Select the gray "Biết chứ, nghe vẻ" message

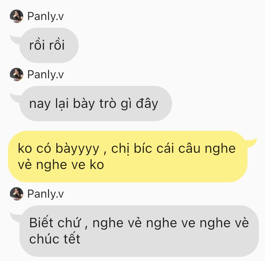coord(139,231)
